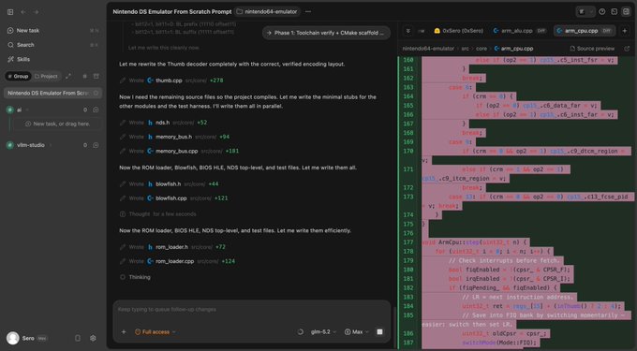
Task: Focus the follow-up changes input field
Action: 251,310
